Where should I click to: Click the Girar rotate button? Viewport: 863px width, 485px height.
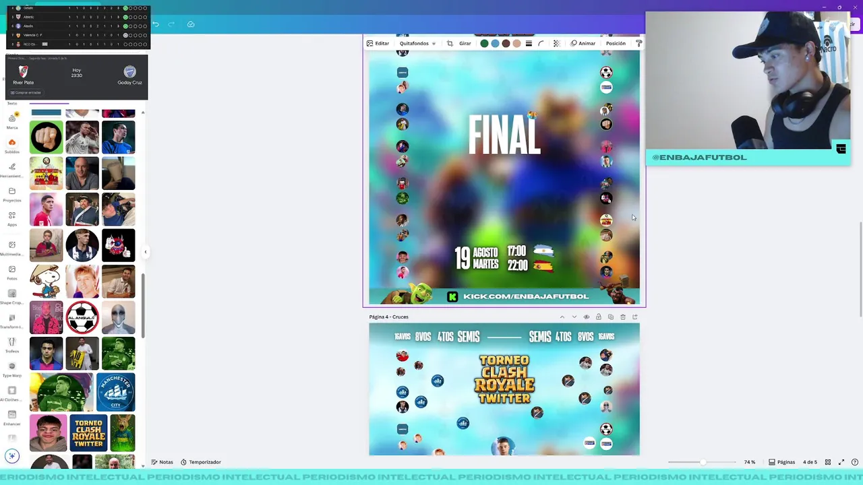(465, 43)
